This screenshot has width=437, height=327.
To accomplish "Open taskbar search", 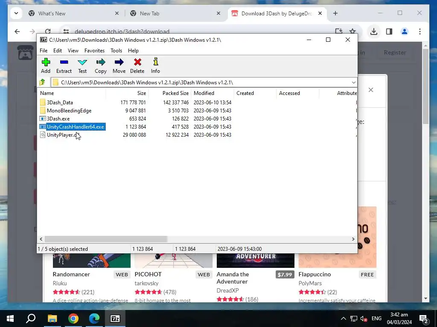I will pyautogui.click(x=31, y=318).
